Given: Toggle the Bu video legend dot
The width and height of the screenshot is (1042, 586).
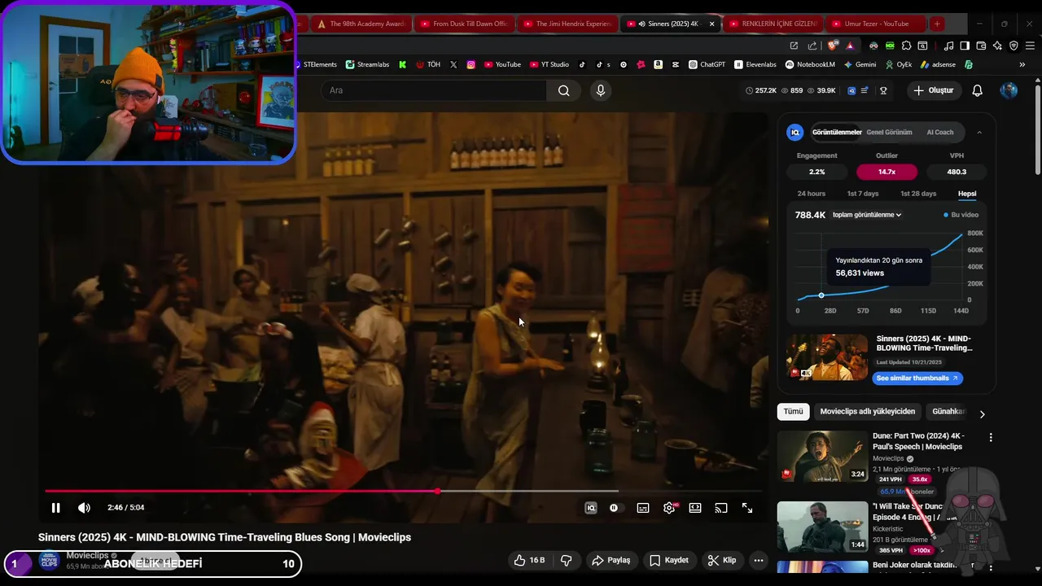Looking at the screenshot, I should 946,215.
